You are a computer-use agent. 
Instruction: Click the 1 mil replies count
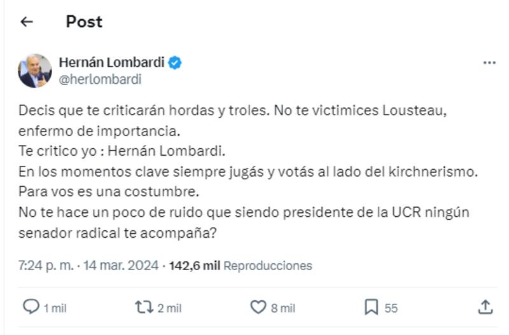55,308
